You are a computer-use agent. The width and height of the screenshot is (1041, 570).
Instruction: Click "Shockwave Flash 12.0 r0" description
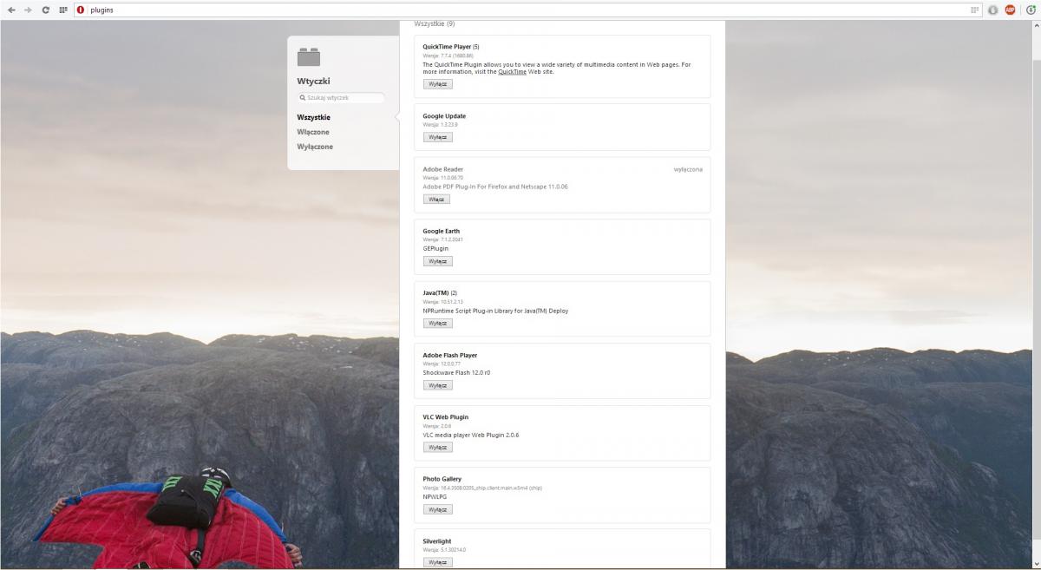[456, 373]
